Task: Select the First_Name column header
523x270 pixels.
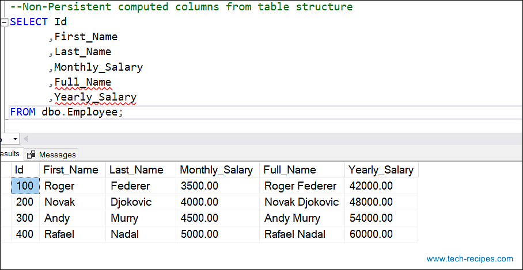Action: tap(73, 170)
